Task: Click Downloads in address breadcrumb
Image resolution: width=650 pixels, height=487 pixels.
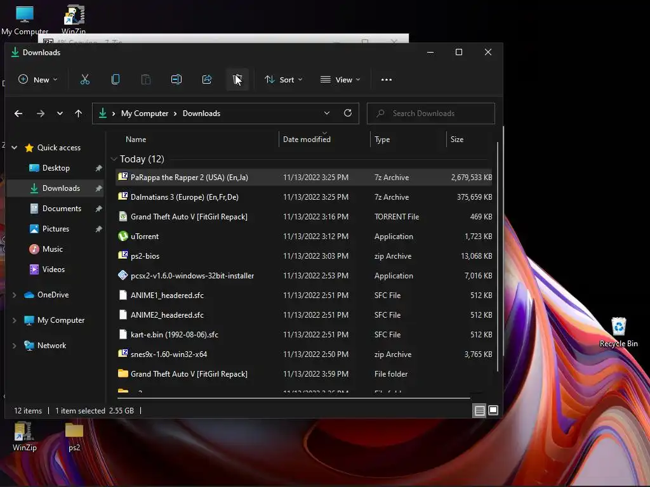Action: [x=201, y=114]
